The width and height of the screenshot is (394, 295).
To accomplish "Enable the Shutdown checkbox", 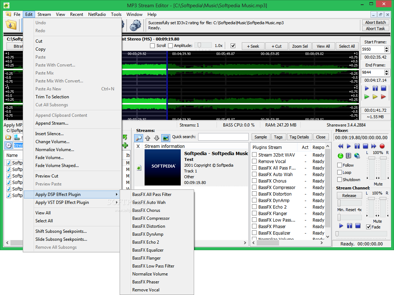I will click(340, 179).
